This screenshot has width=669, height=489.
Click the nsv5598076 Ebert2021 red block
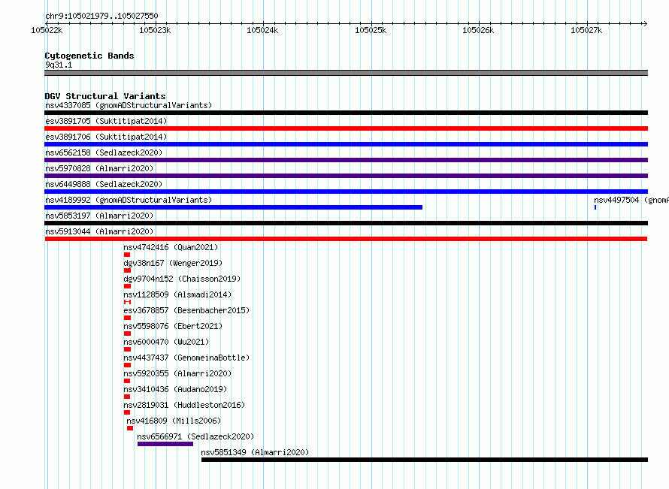127,334
